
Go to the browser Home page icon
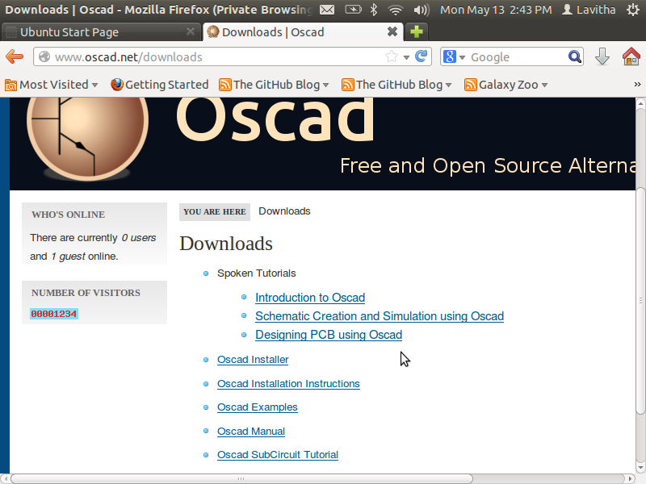(x=631, y=56)
